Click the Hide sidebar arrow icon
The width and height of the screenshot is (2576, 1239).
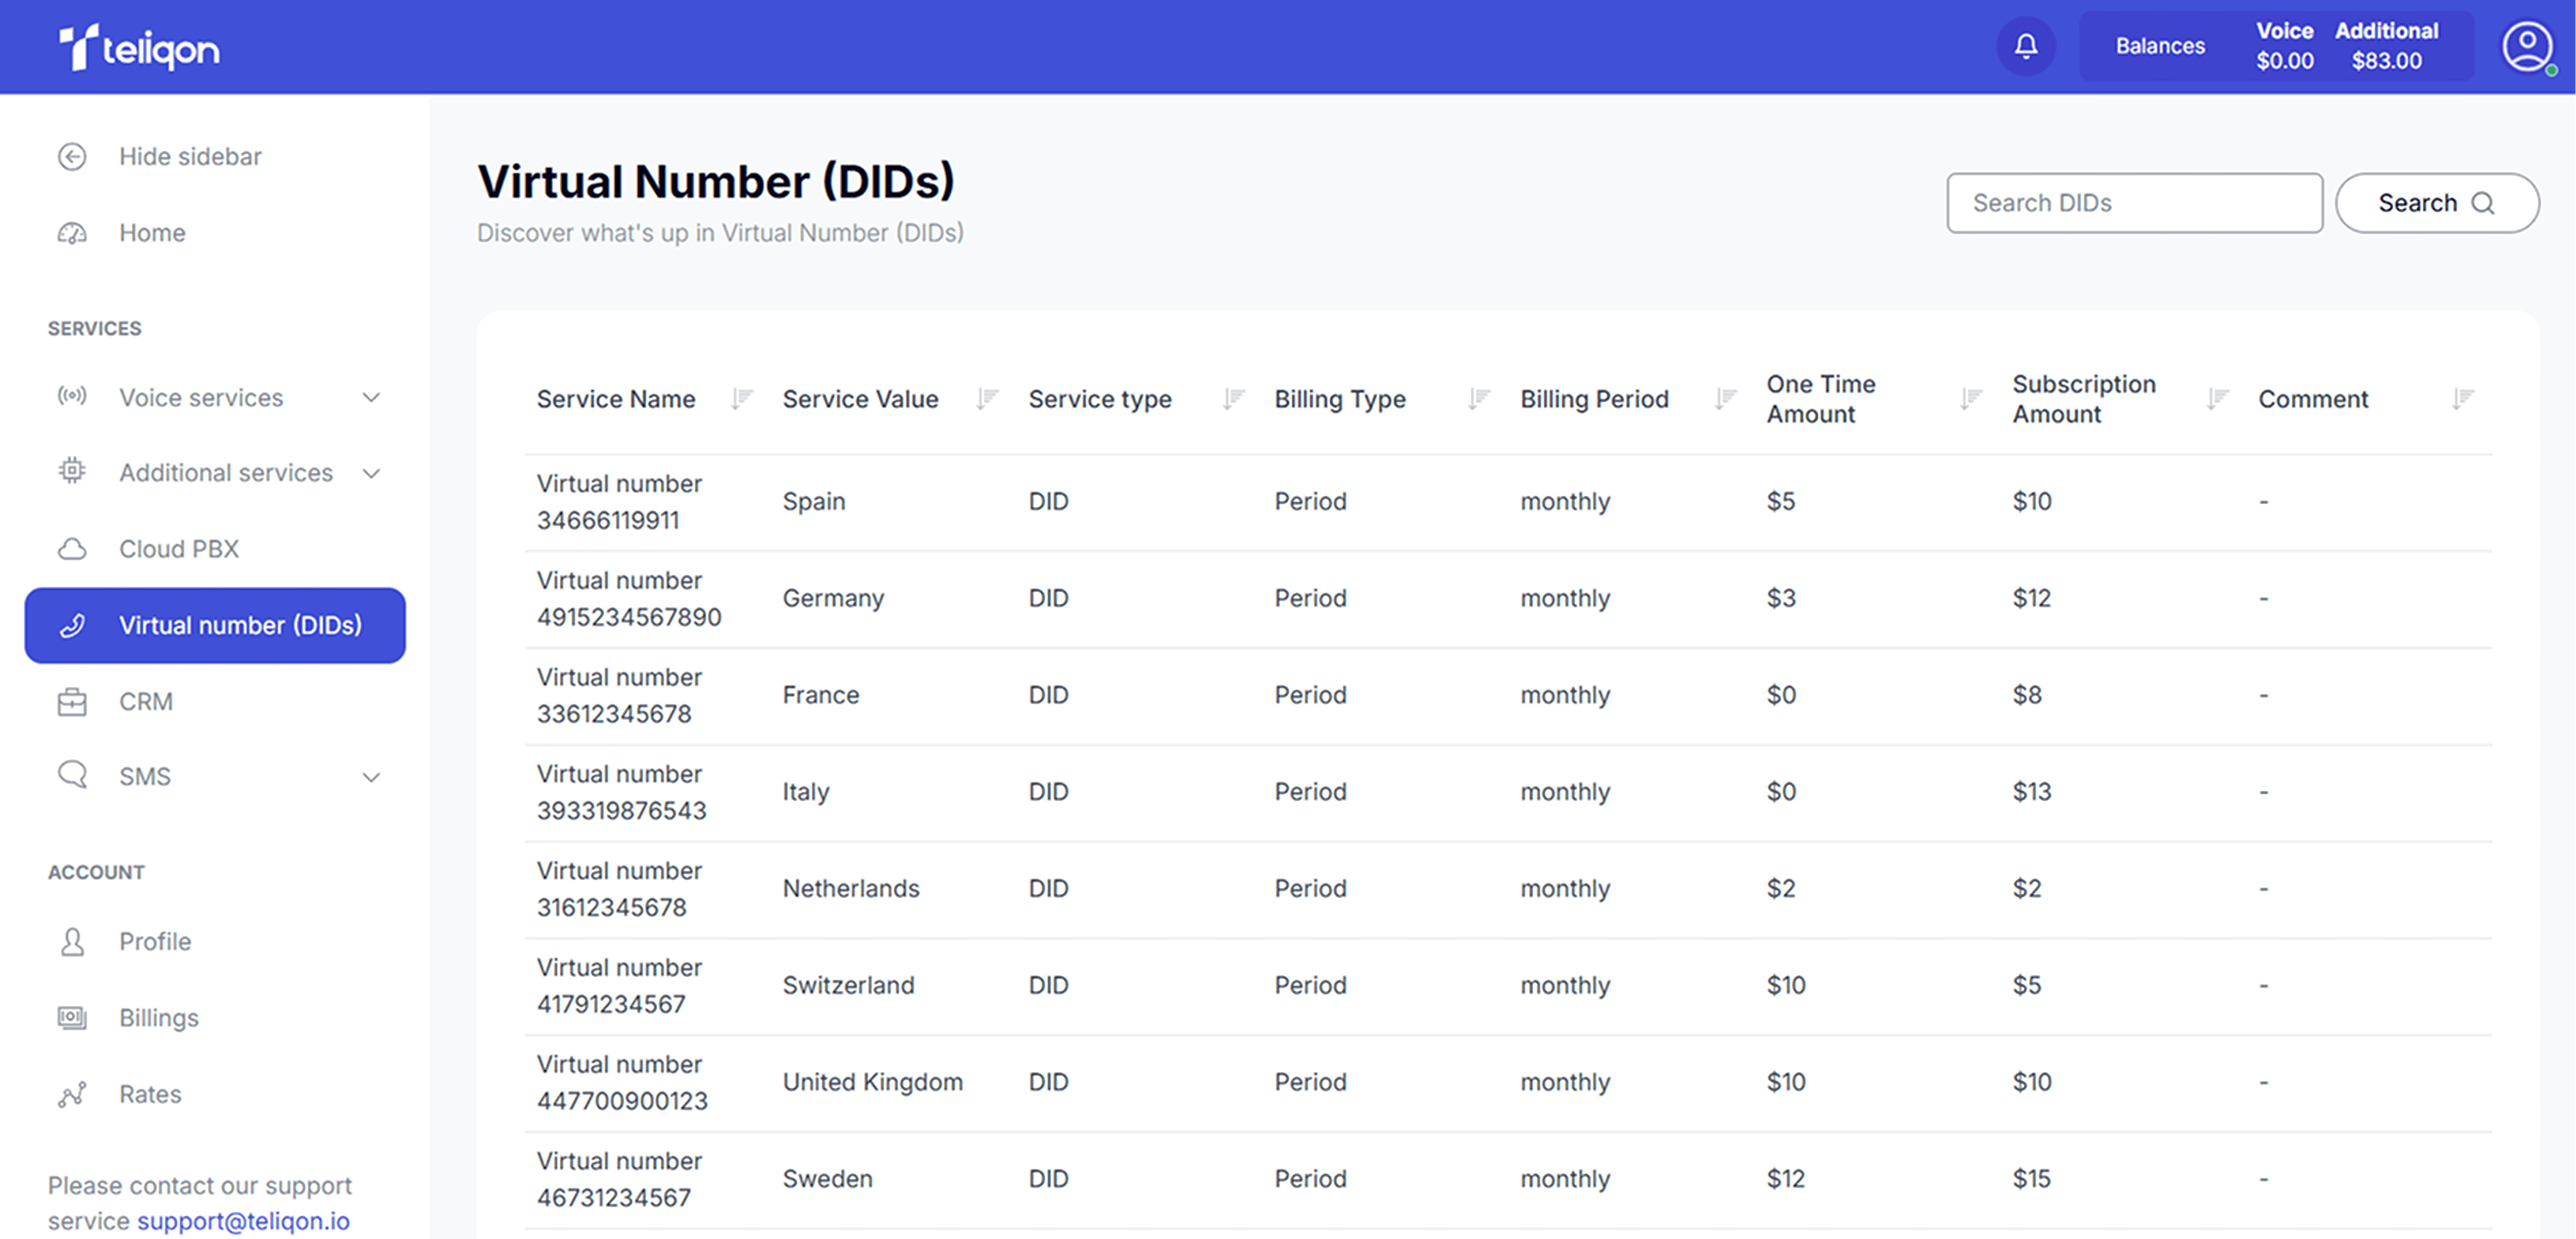tap(72, 156)
